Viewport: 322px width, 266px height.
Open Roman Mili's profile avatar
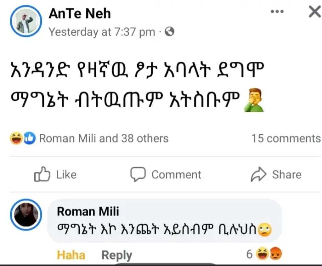[x=26, y=214]
